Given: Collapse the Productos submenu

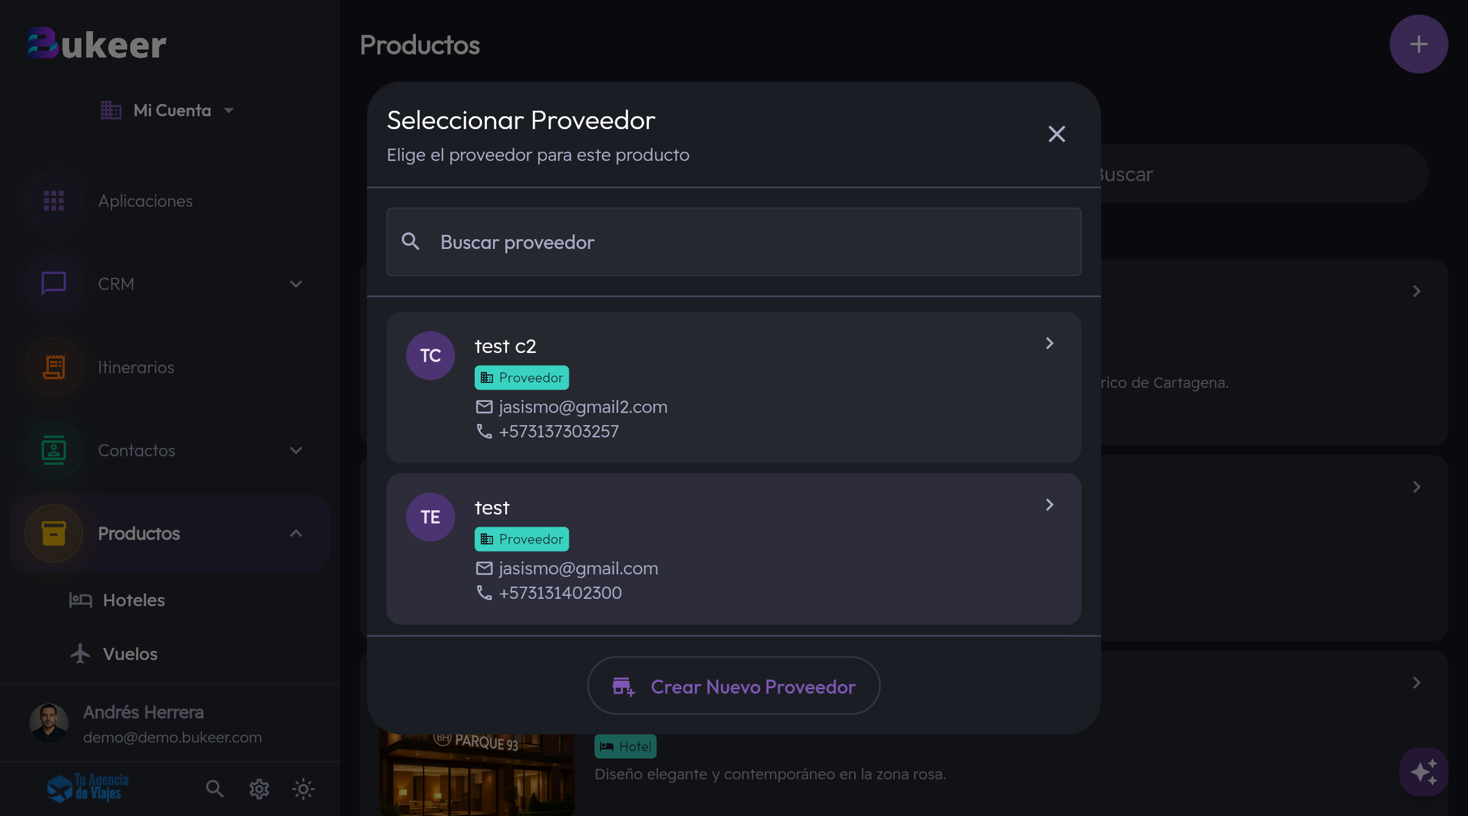Looking at the screenshot, I should pyautogui.click(x=297, y=533).
